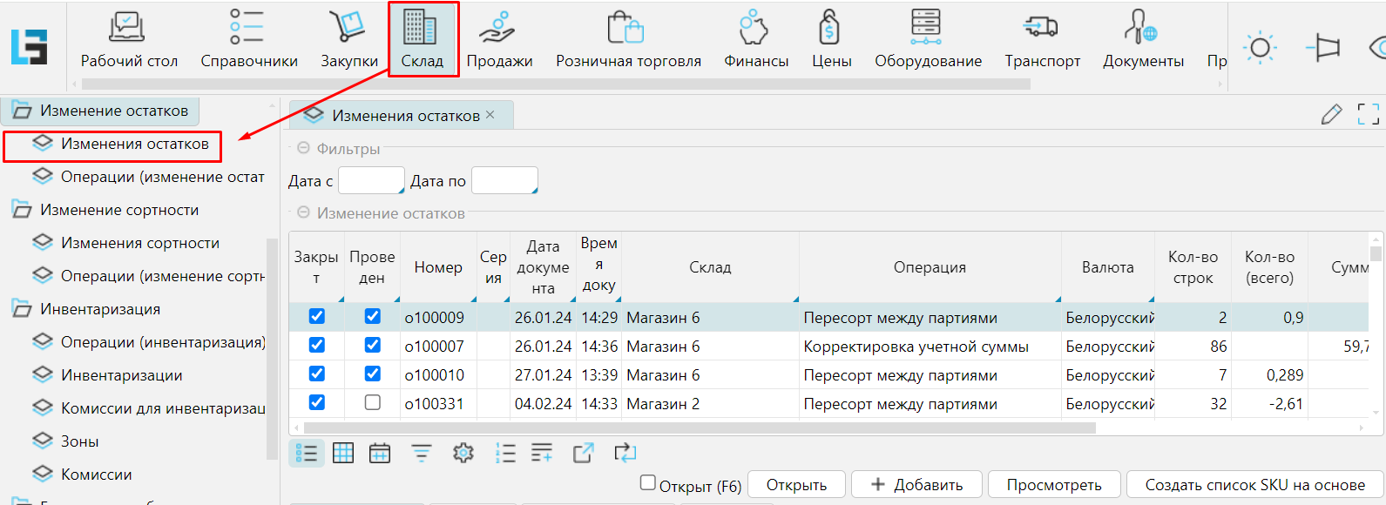Collapse the Фильтры section
The width and height of the screenshot is (1386, 505).
click(303, 149)
